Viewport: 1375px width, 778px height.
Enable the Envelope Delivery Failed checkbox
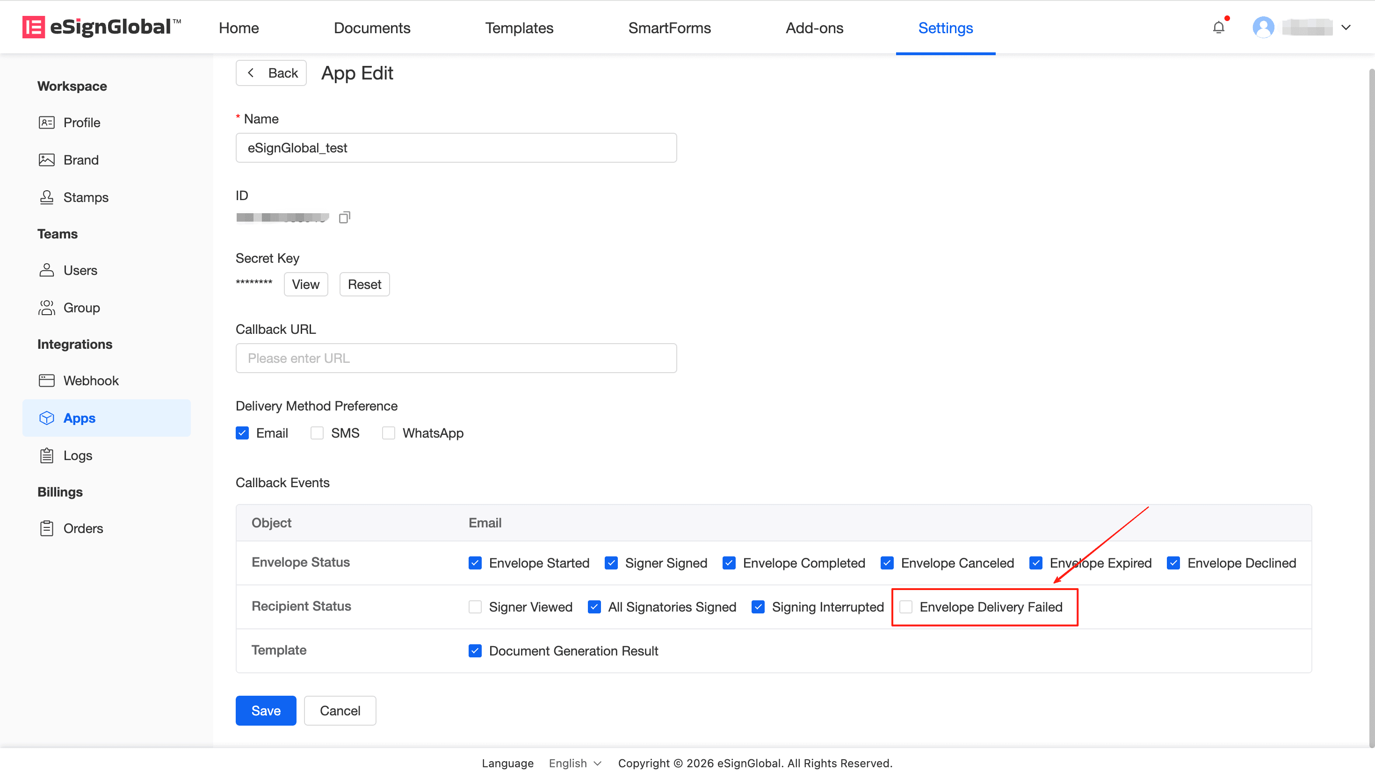tap(906, 607)
